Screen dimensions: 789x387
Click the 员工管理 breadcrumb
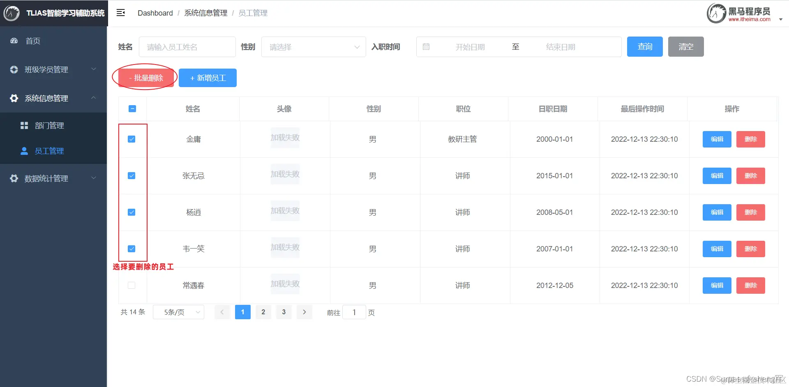[x=253, y=13]
